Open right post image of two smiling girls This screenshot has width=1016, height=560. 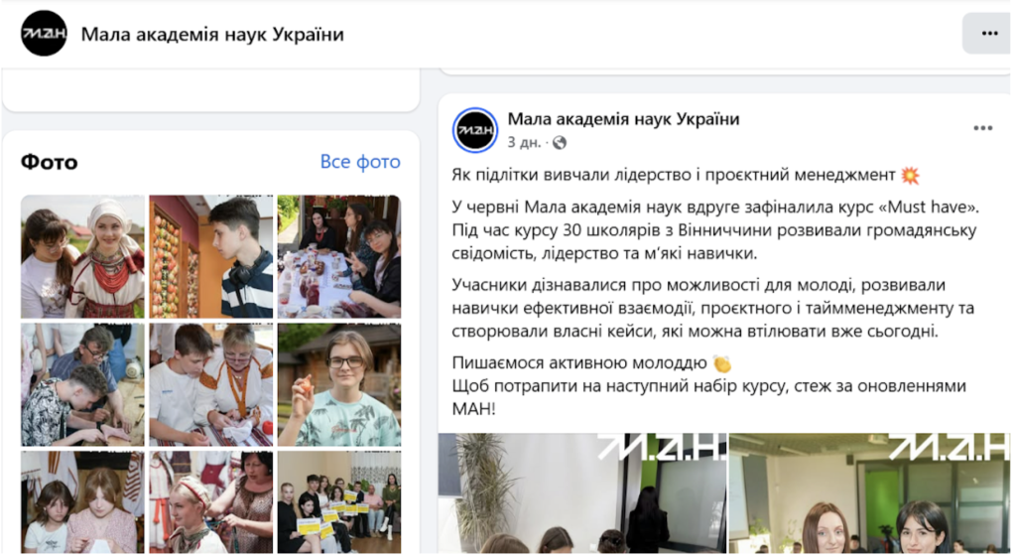coord(869,493)
